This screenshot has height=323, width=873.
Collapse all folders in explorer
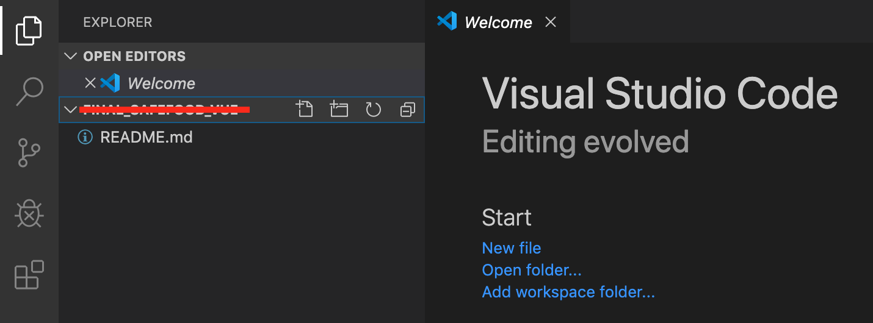(407, 110)
